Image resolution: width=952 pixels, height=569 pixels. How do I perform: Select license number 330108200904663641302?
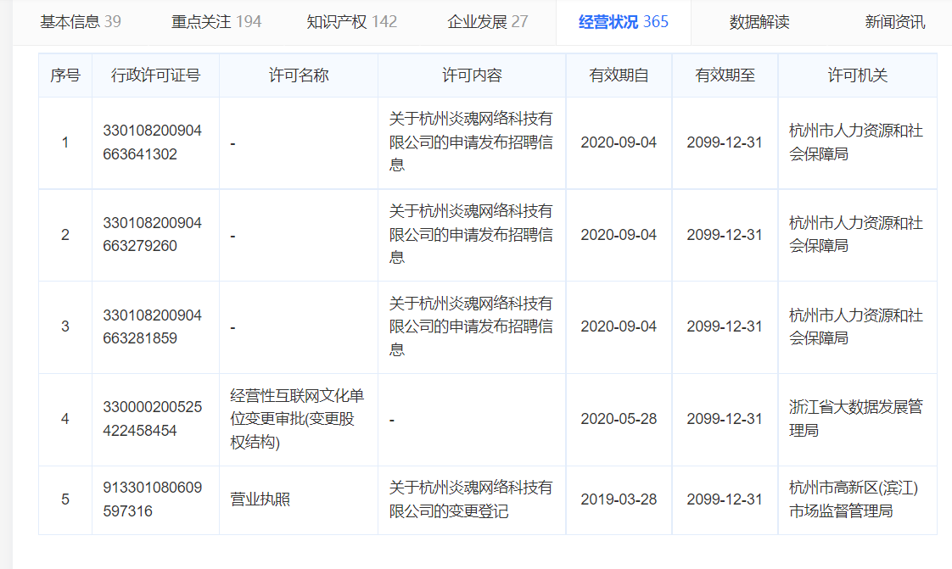tap(153, 142)
